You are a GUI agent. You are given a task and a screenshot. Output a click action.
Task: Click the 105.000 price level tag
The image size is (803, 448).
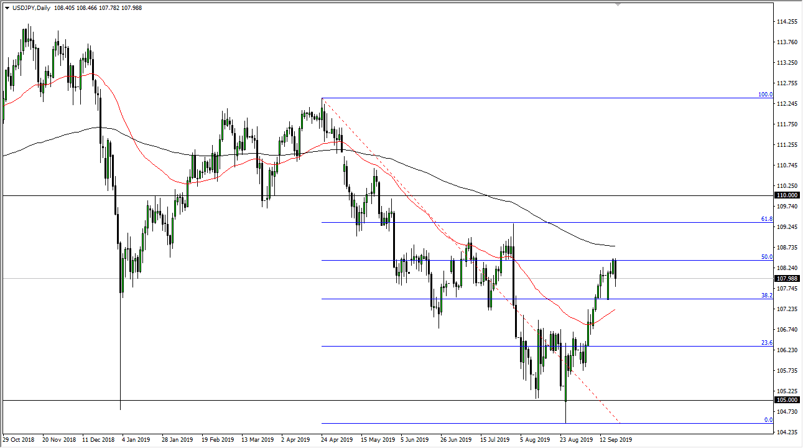click(786, 400)
